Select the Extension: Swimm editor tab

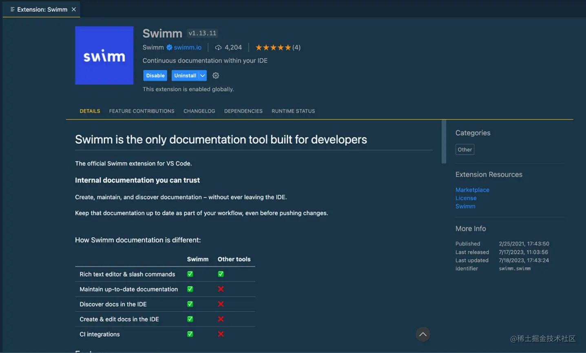tap(41, 9)
